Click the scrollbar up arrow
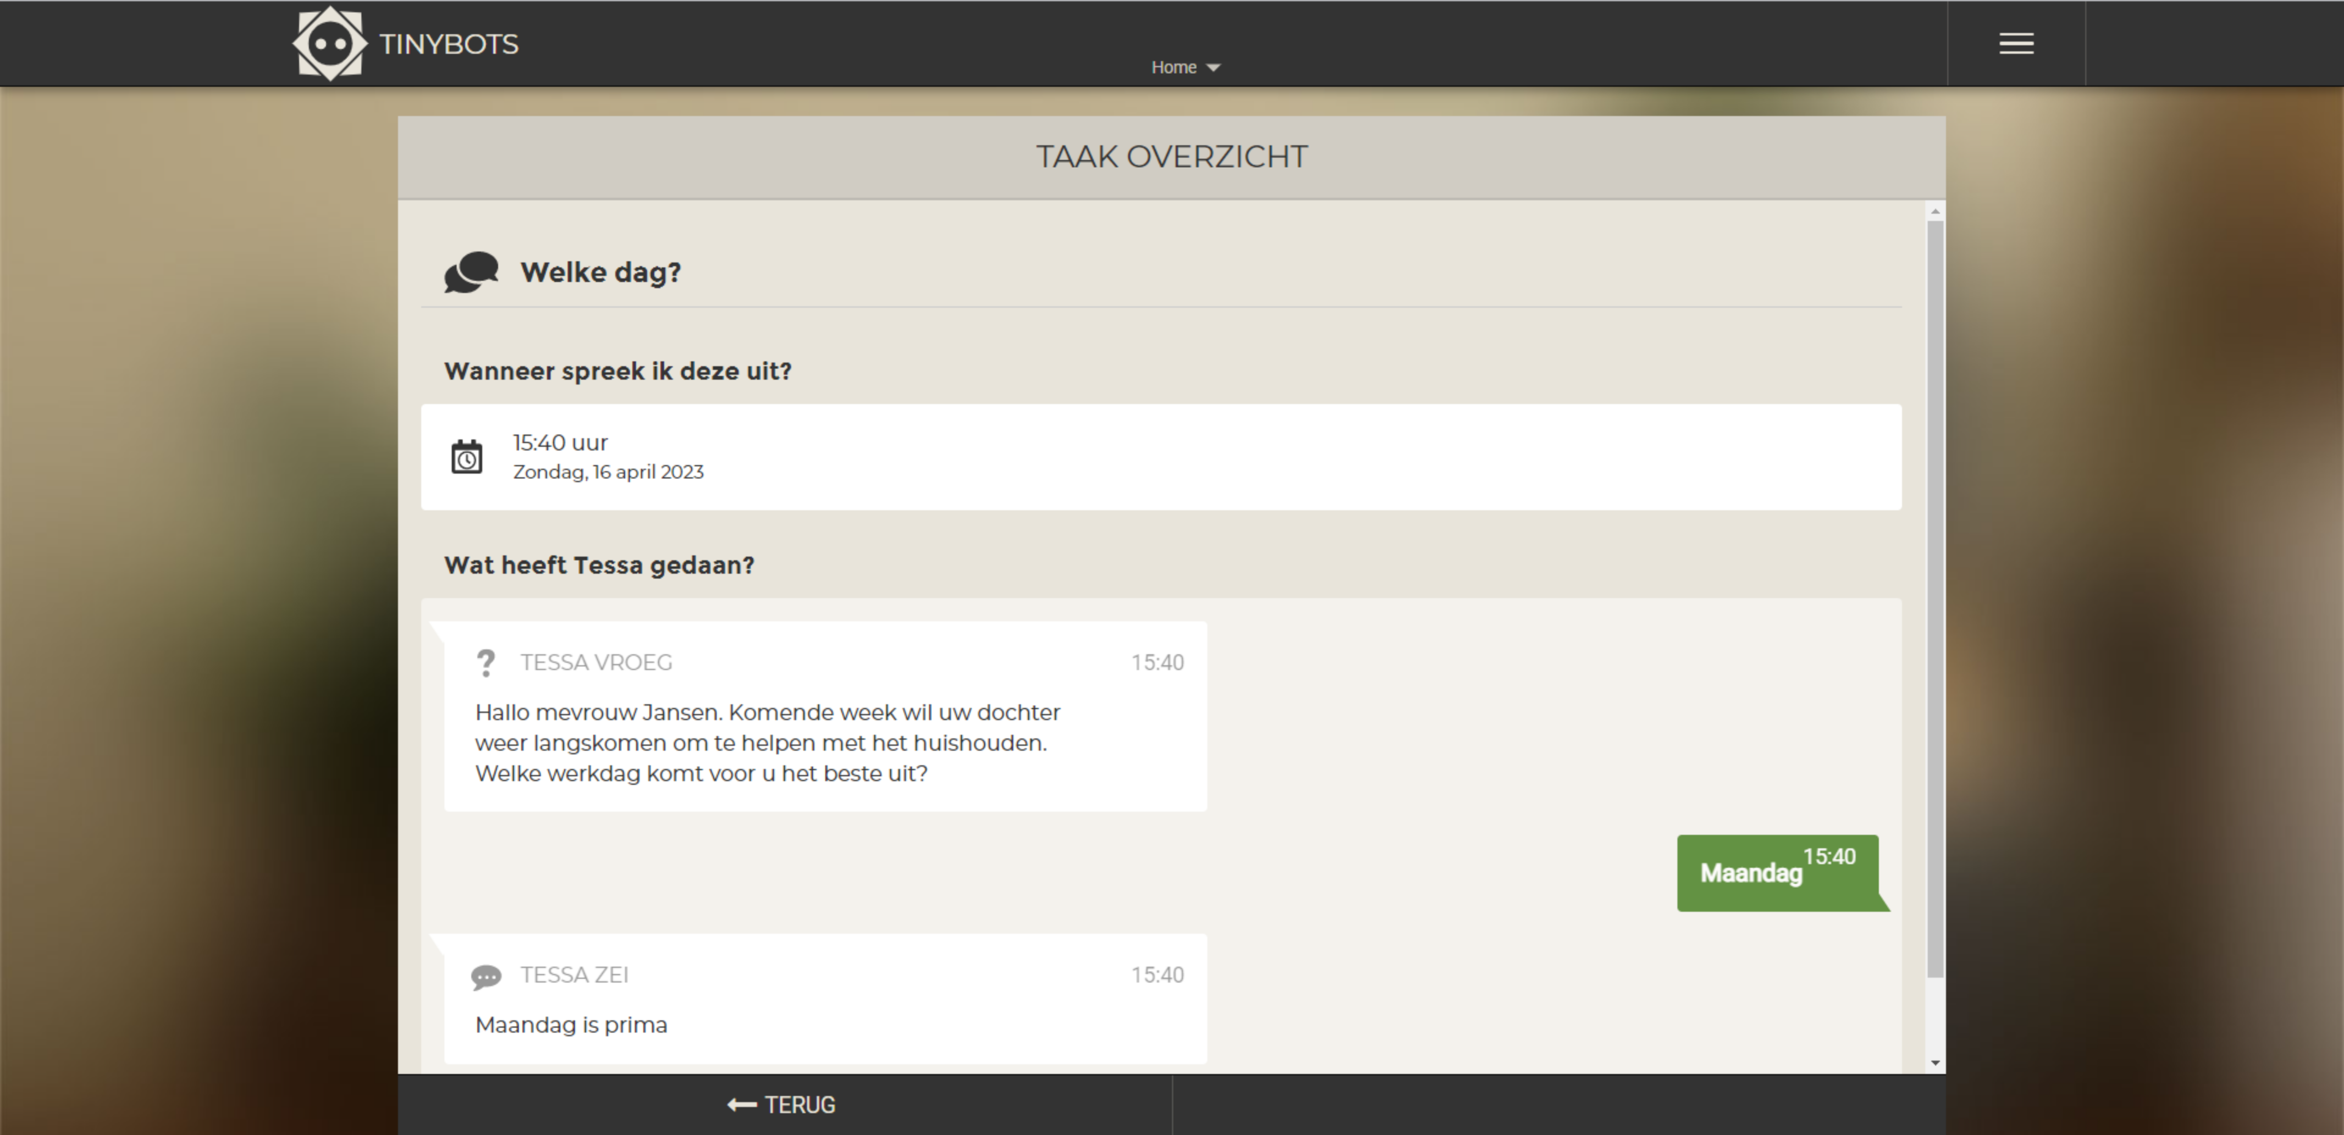Image resolution: width=2344 pixels, height=1135 pixels. 1936,211
